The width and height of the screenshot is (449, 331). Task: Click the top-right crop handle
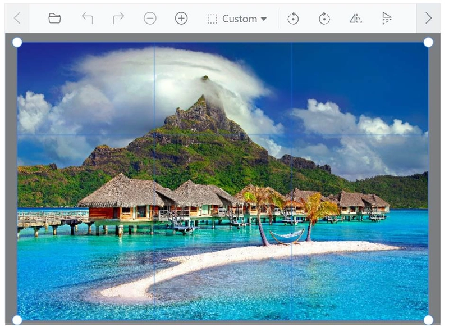tap(428, 42)
